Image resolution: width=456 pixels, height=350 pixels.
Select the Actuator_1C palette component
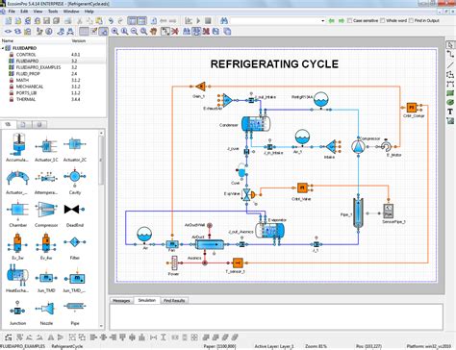pyautogui.click(x=46, y=149)
